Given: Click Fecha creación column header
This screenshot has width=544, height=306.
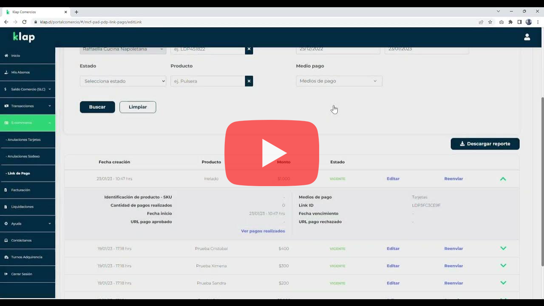Looking at the screenshot, I should (114, 162).
